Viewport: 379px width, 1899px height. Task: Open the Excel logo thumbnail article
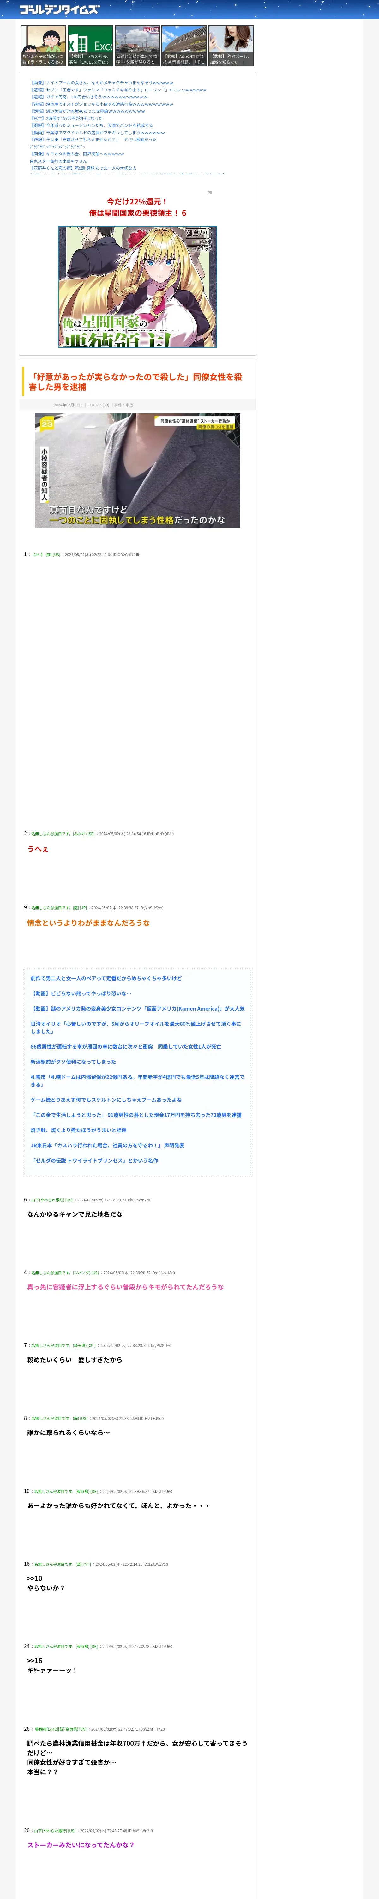[91, 46]
